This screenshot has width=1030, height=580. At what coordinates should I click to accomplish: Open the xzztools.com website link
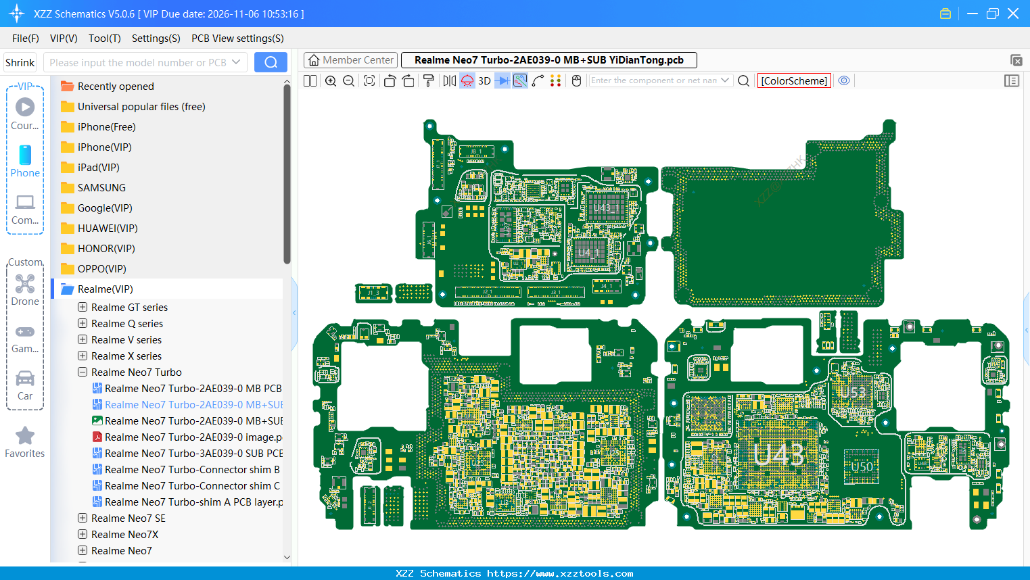[x=560, y=573]
